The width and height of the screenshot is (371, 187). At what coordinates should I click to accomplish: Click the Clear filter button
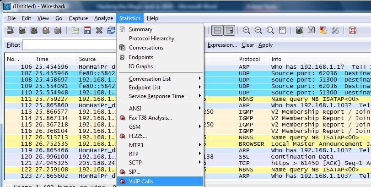click(247, 45)
